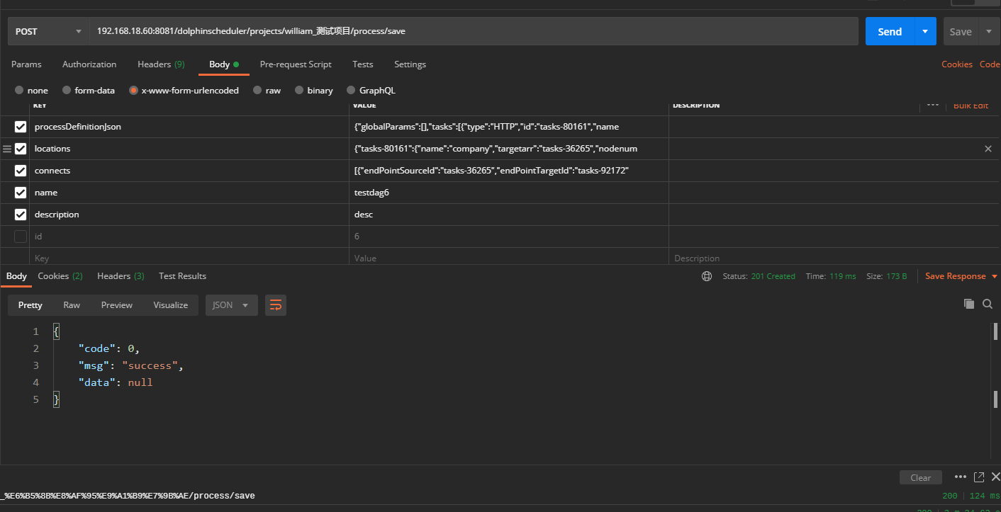The width and height of the screenshot is (1001, 512).
Task: Select the none body type
Action: 19,91
